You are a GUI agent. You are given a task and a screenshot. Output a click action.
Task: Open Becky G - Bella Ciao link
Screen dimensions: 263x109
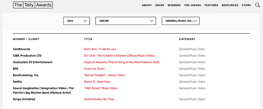tap(97, 82)
